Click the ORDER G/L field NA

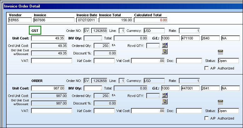click(230, 88)
